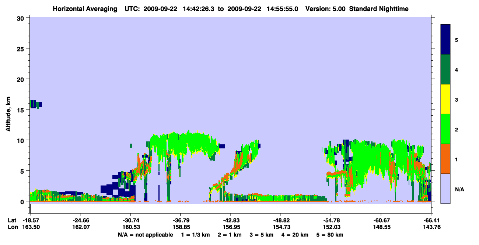479x245 pixels.
Task: Click the end time '14:55:55.0'
Action: (x=283, y=9)
